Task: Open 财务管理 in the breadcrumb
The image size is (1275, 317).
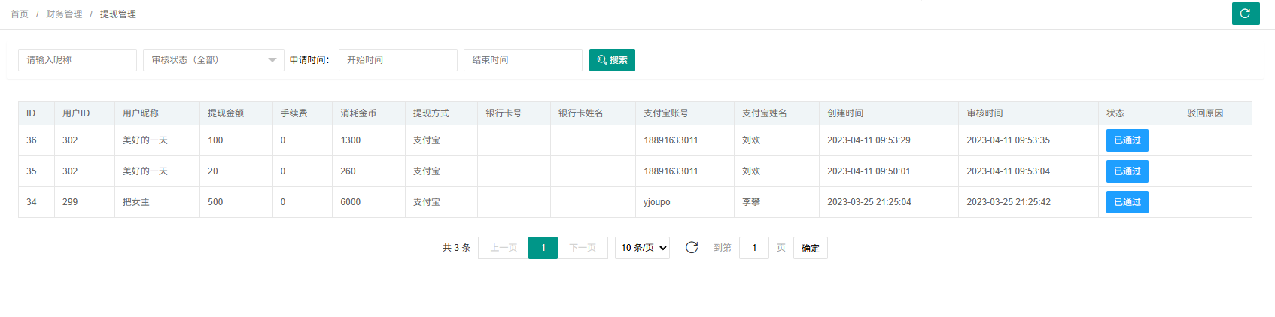Action: click(64, 14)
